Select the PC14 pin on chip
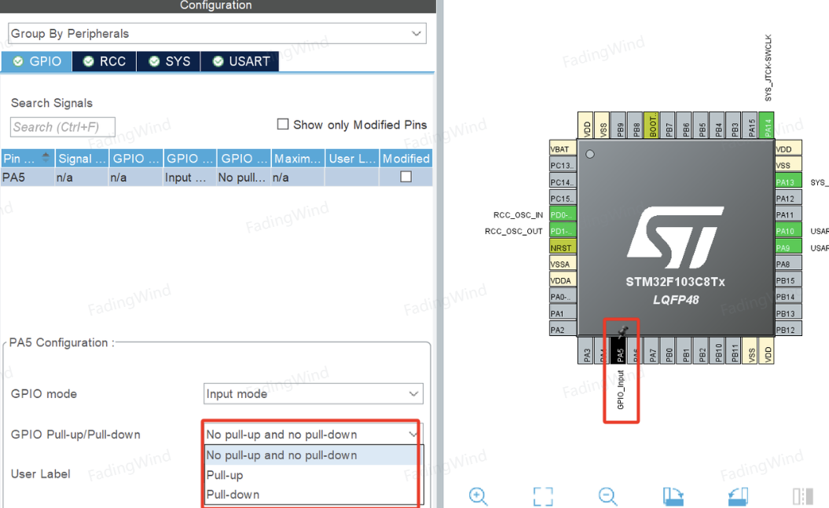Viewport: 829px width, 508px height. (x=563, y=182)
